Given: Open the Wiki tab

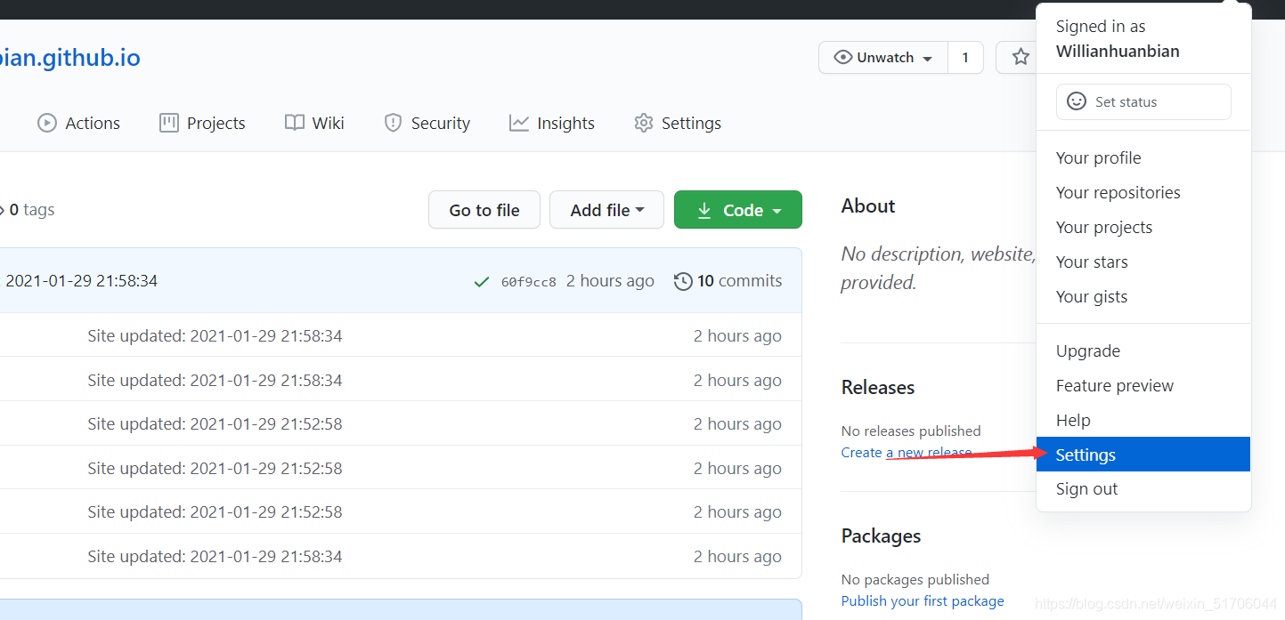Looking at the screenshot, I should point(314,123).
